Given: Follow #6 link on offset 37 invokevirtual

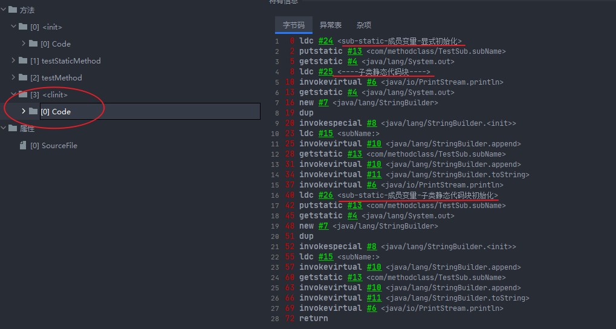Looking at the screenshot, I should point(372,184).
